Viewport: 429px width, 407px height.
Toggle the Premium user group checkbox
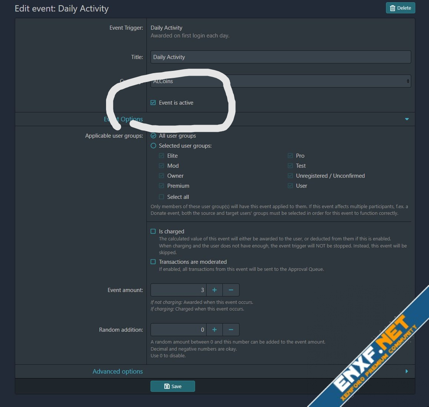161,186
